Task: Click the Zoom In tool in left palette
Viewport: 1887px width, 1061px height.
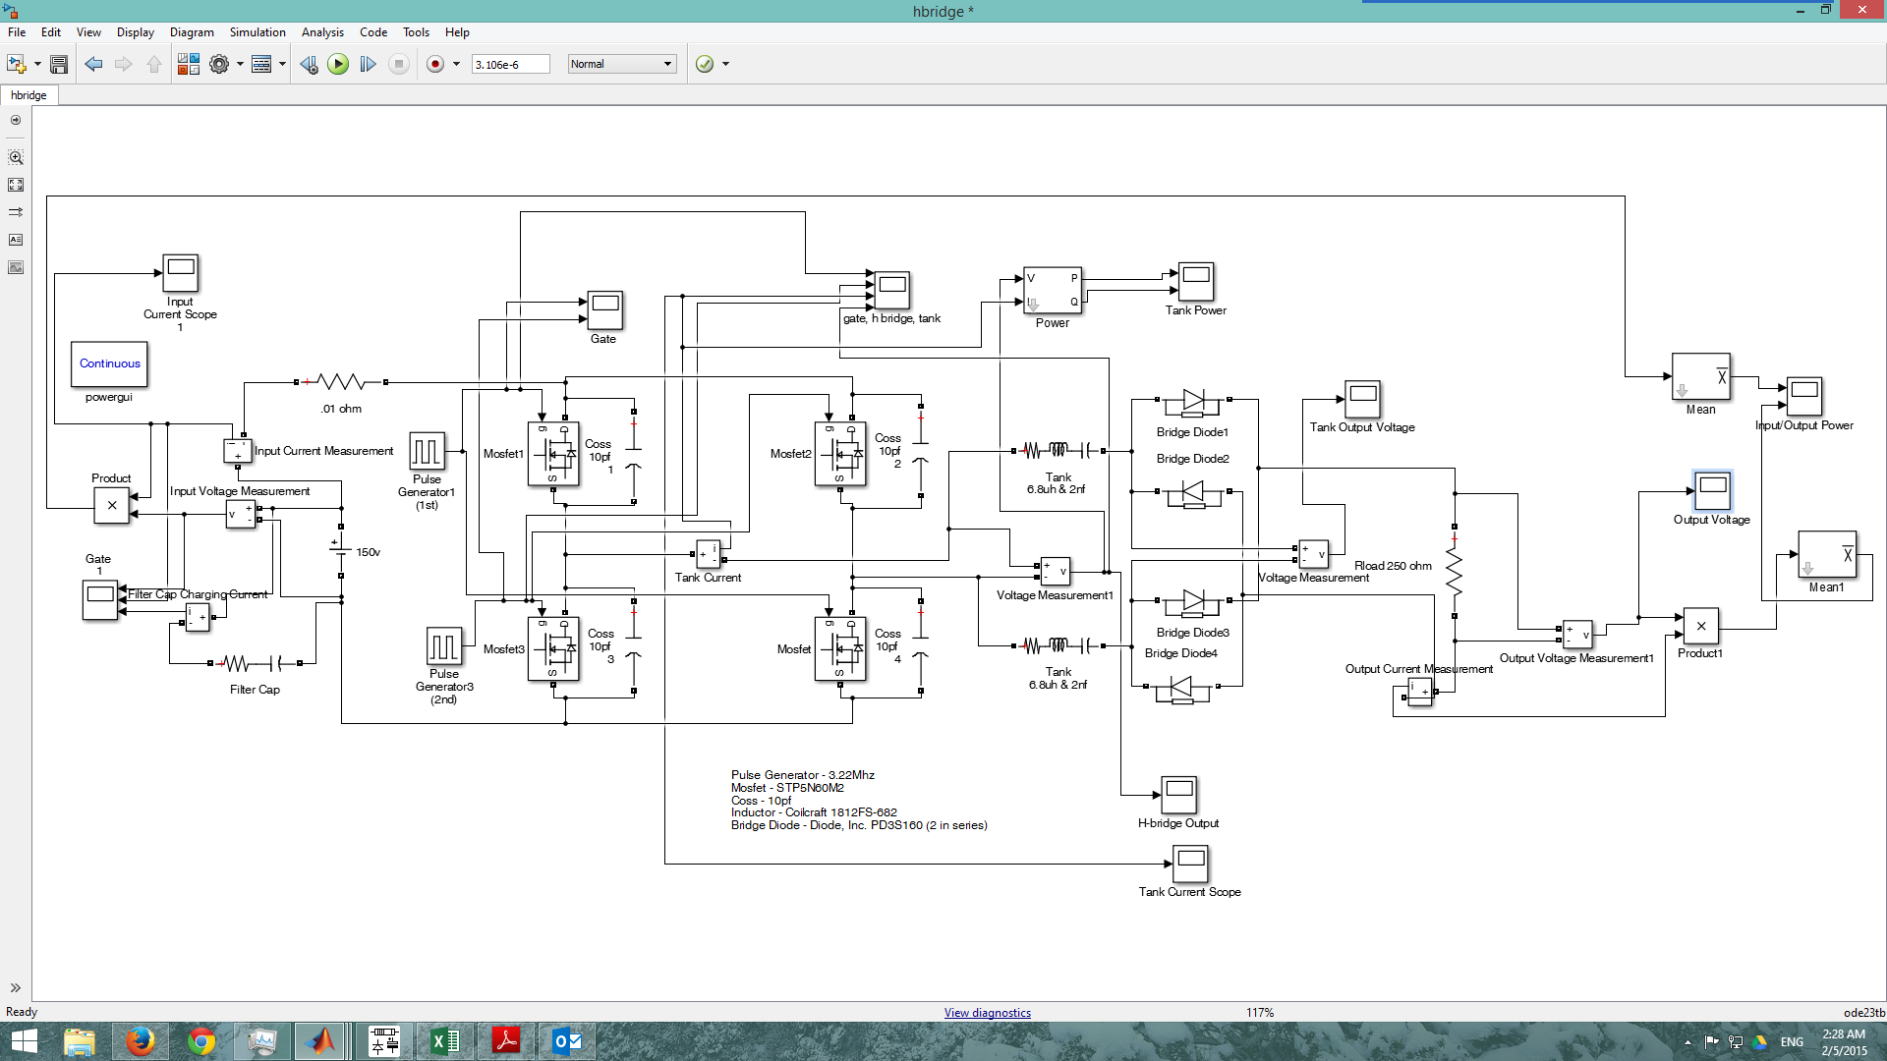Action: point(16,157)
